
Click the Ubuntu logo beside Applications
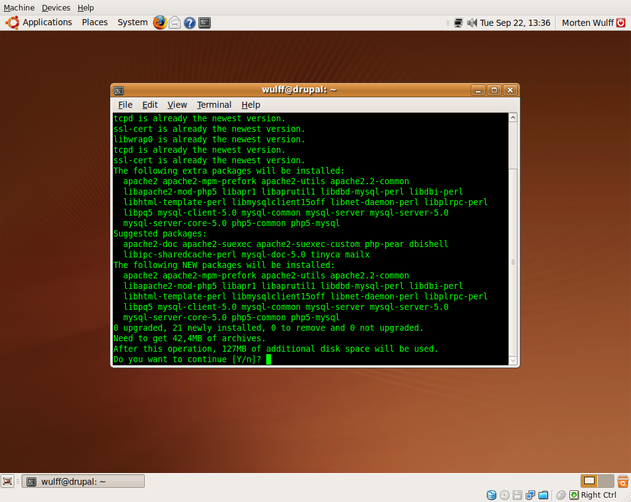click(x=12, y=23)
